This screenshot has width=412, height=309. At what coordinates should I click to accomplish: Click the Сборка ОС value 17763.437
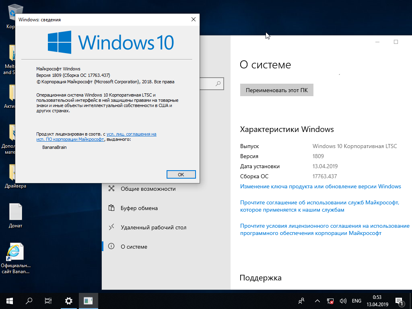[325, 176]
